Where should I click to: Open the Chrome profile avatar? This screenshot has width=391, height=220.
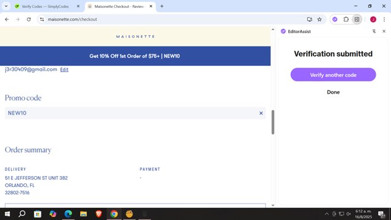coord(373,19)
